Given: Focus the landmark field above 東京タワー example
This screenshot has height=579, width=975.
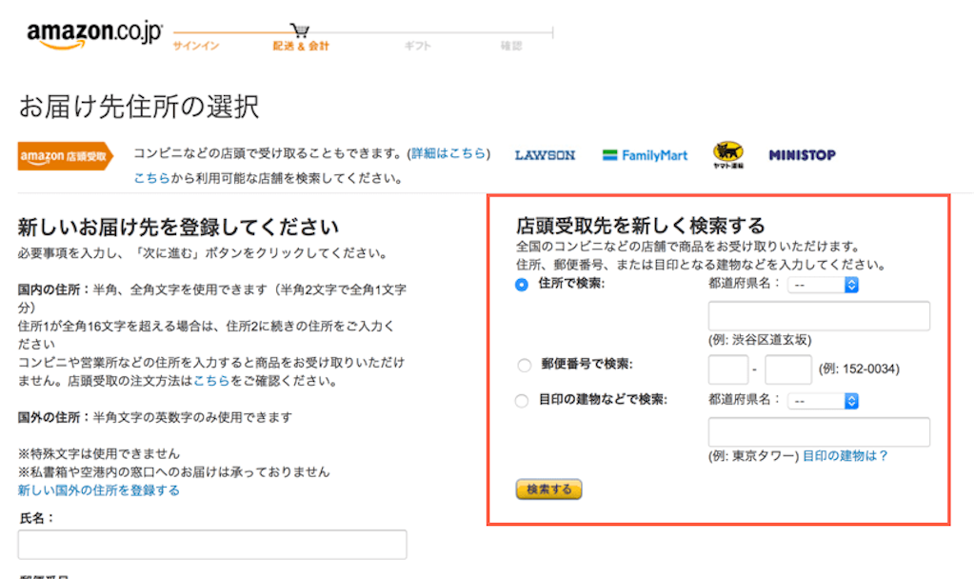Looking at the screenshot, I should tap(819, 432).
